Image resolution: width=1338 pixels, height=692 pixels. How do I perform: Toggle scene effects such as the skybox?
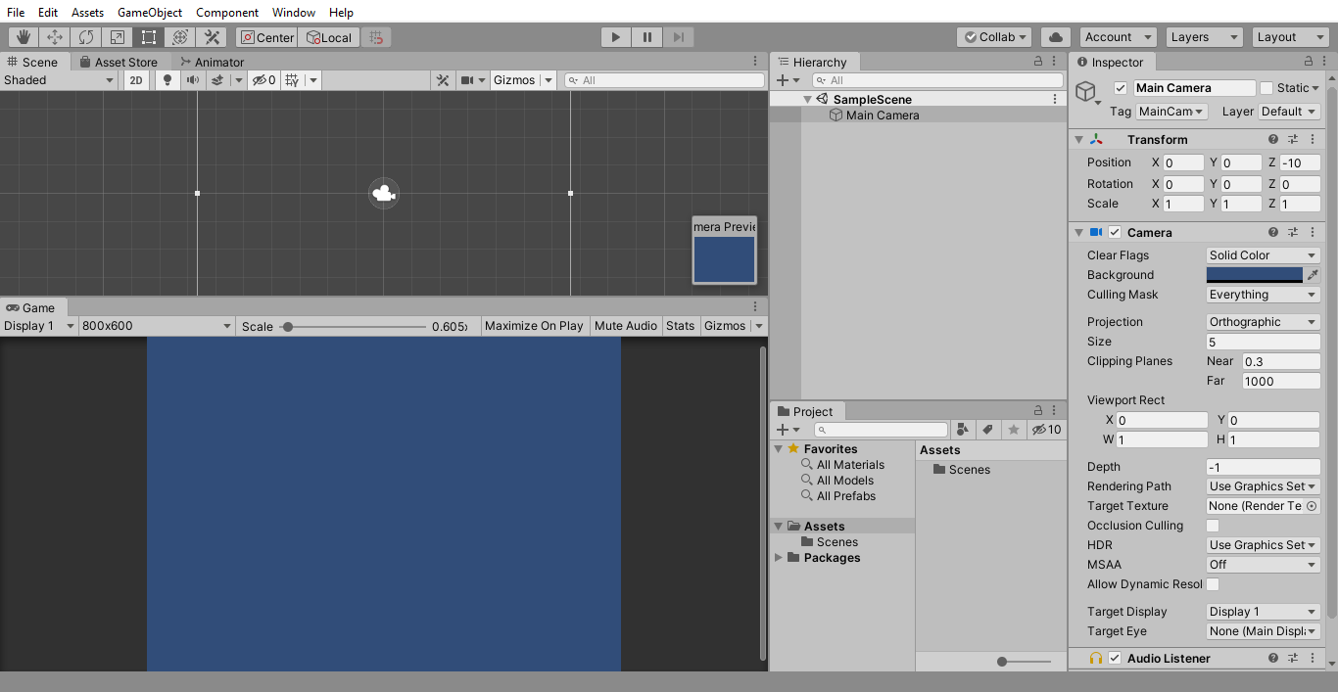[x=217, y=80]
